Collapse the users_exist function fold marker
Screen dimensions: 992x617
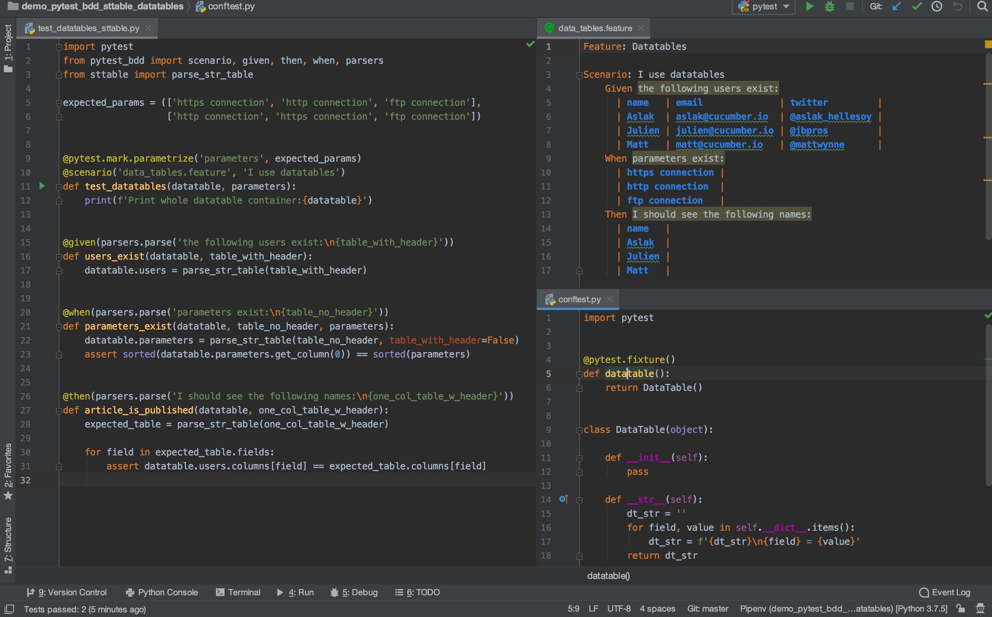[x=59, y=257]
